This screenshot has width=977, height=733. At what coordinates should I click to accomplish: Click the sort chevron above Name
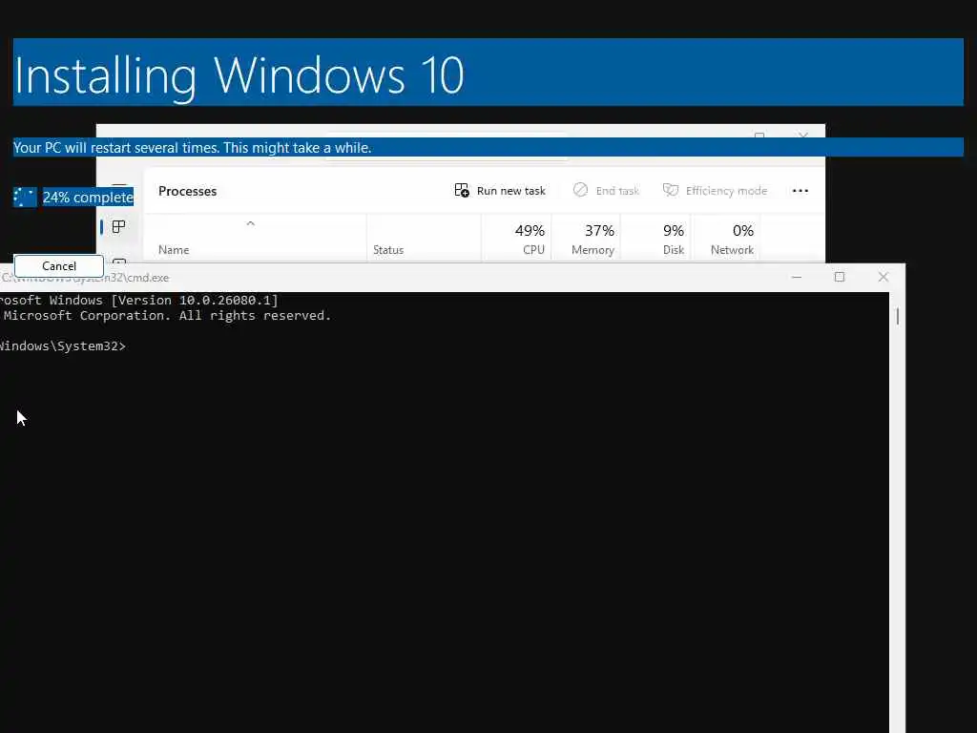pyautogui.click(x=251, y=223)
